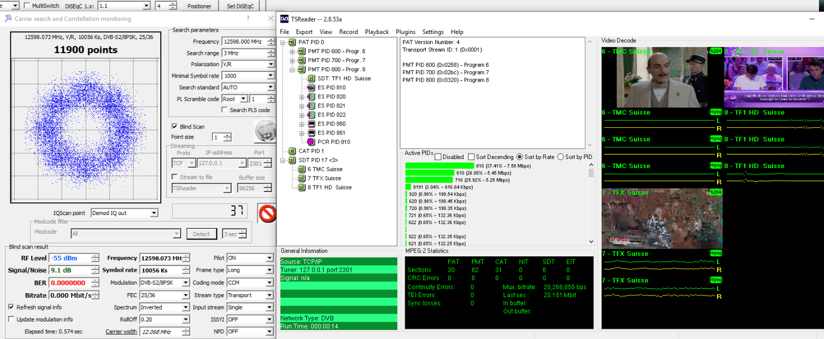Viewport: 824px width, 339px height.
Task: Check the Disabled box in Active PIDs
Action: click(x=437, y=157)
